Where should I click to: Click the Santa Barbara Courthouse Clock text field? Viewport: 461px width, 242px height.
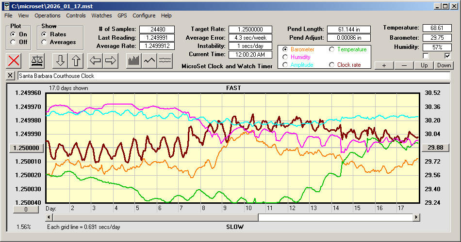(x=233, y=76)
